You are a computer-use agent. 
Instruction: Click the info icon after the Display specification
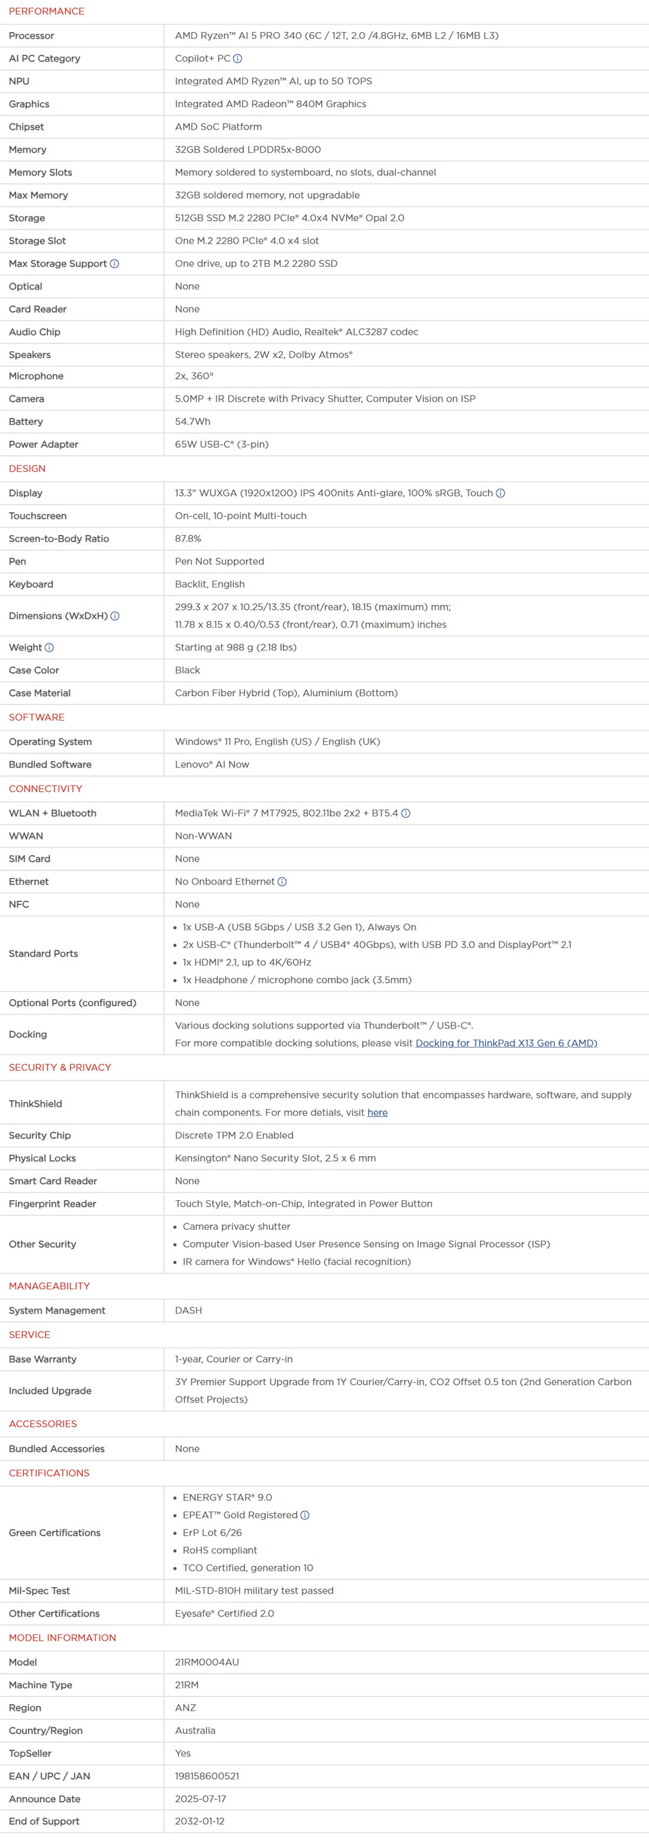pos(500,493)
